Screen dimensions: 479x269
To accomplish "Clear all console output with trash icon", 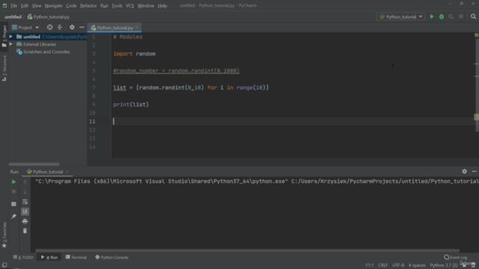I will [x=25, y=231].
